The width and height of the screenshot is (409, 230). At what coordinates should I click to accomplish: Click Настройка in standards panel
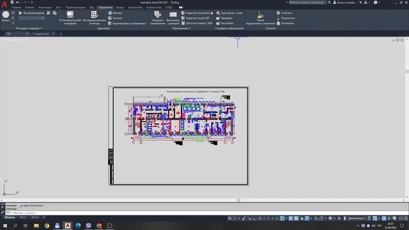224,23
